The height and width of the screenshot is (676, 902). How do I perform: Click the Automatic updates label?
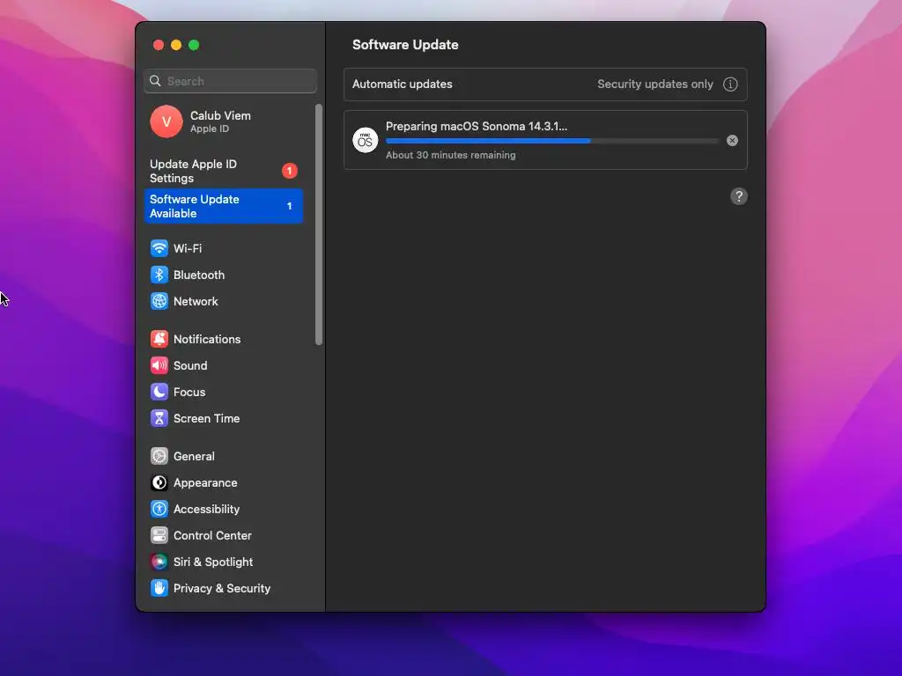click(402, 84)
